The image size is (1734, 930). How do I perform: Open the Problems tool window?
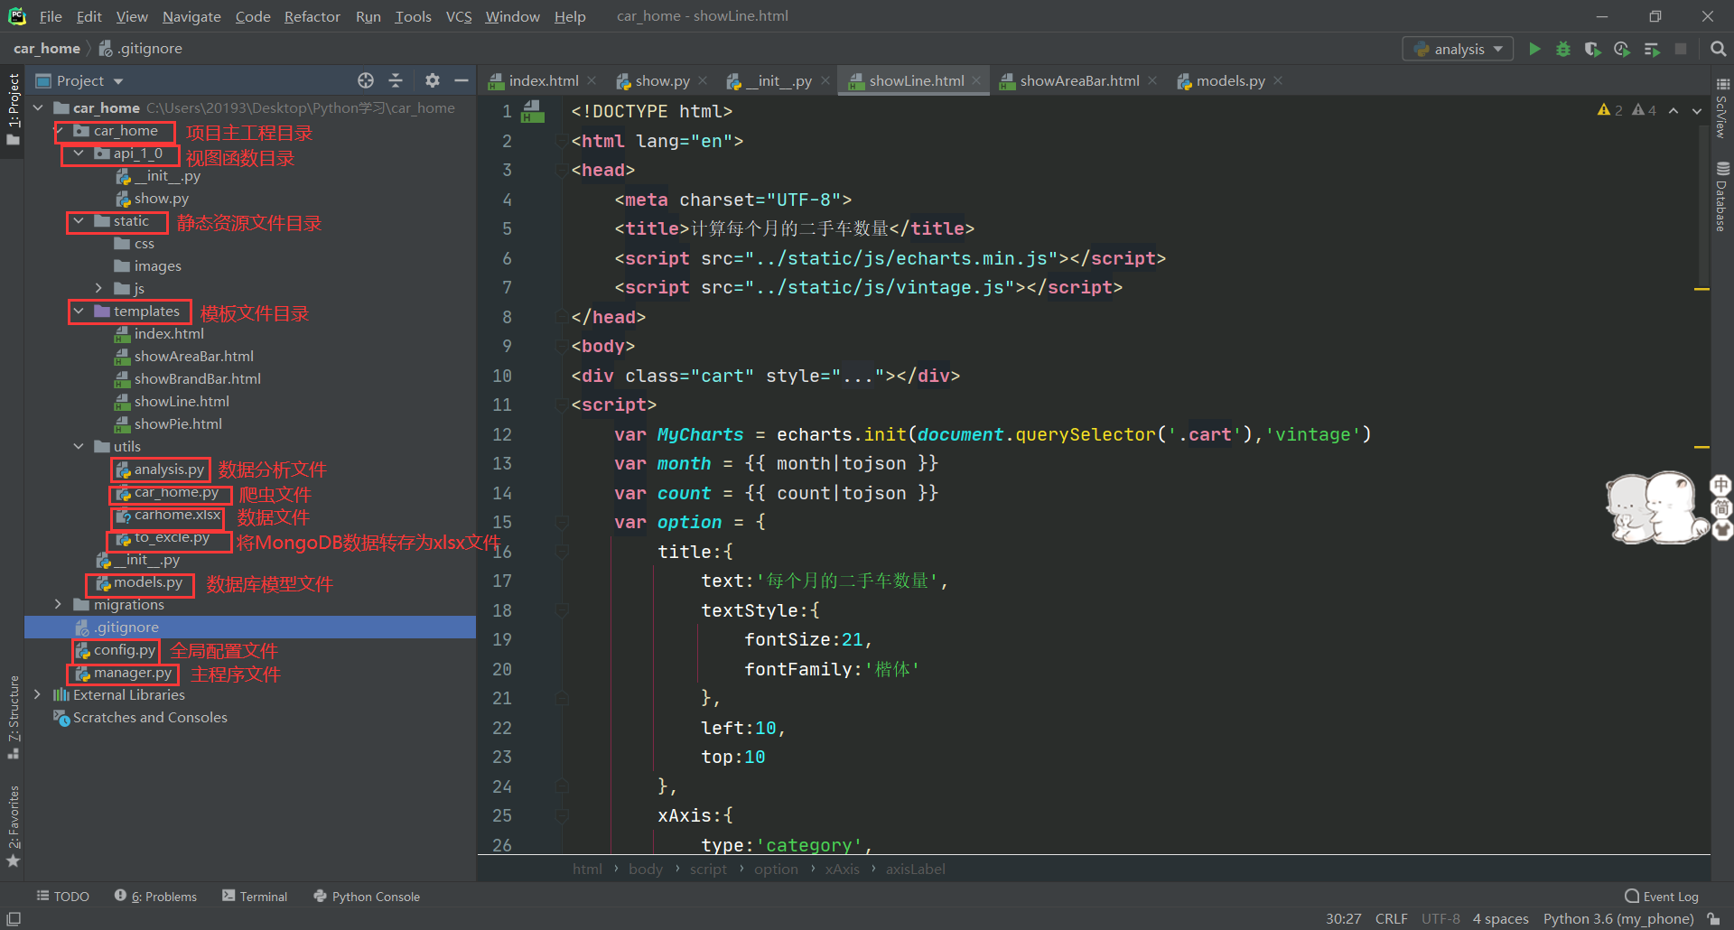(156, 896)
